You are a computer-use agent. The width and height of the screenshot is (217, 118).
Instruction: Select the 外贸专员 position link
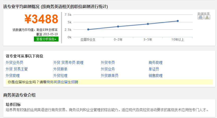(x=108, y=63)
